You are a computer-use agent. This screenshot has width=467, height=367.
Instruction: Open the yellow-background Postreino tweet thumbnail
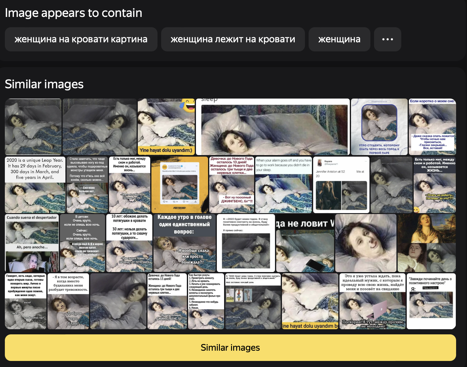[180, 185]
